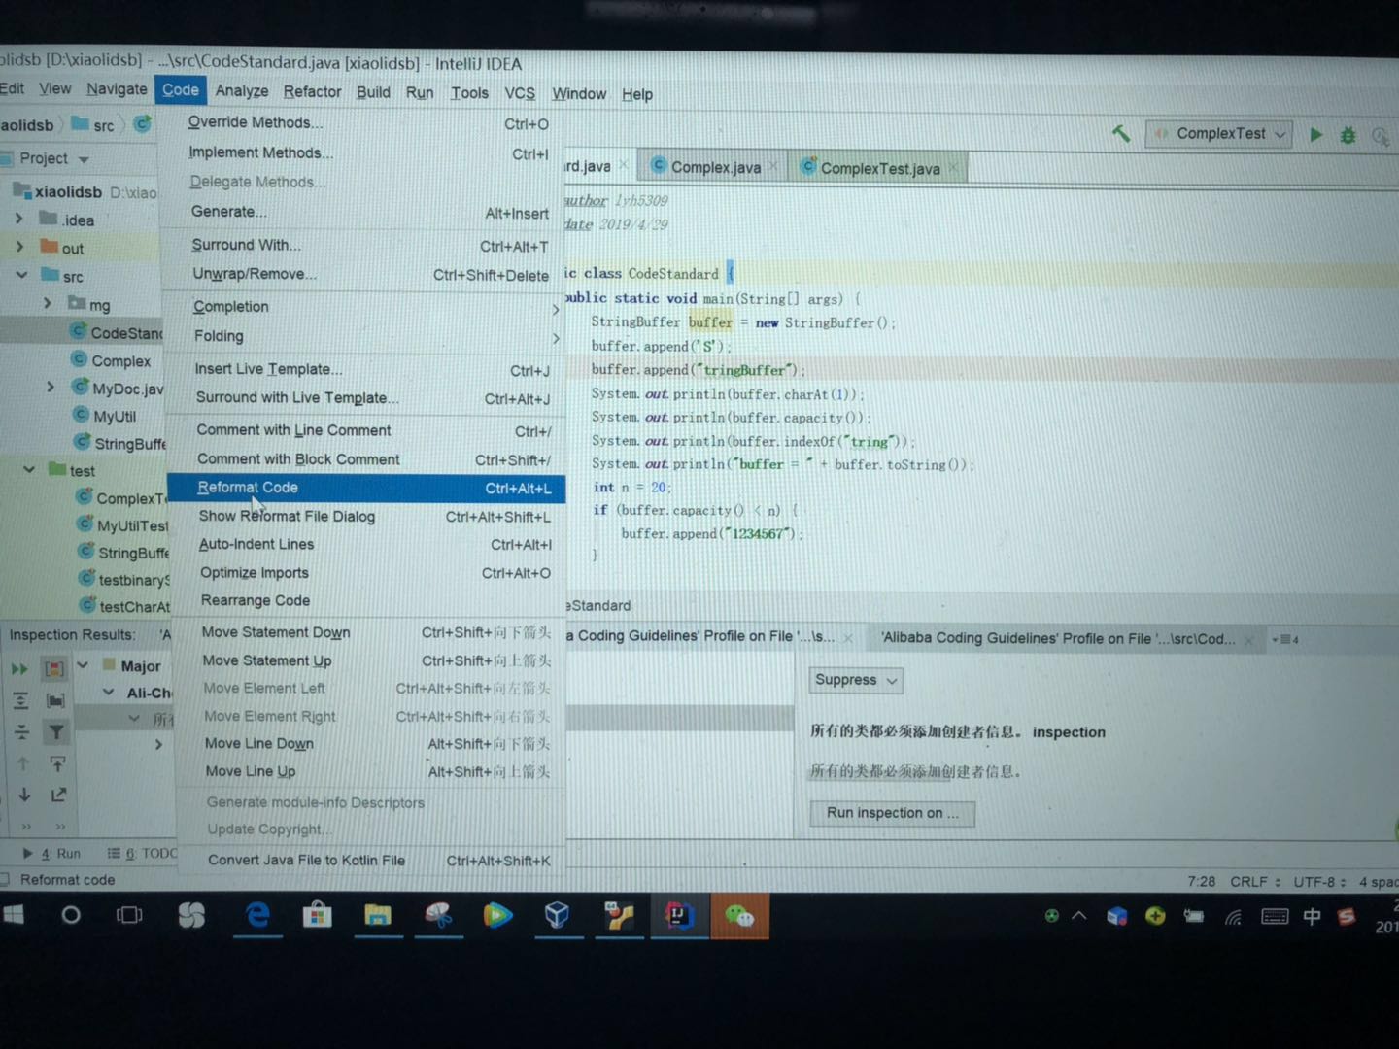1399x1049 pixels.
Task: Click the Chinese input method indicator
Action: [x=1312, y=916]
